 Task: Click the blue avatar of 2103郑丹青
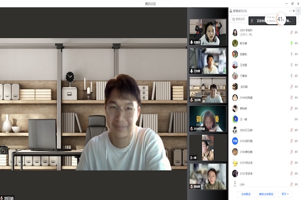pos(235,141)
